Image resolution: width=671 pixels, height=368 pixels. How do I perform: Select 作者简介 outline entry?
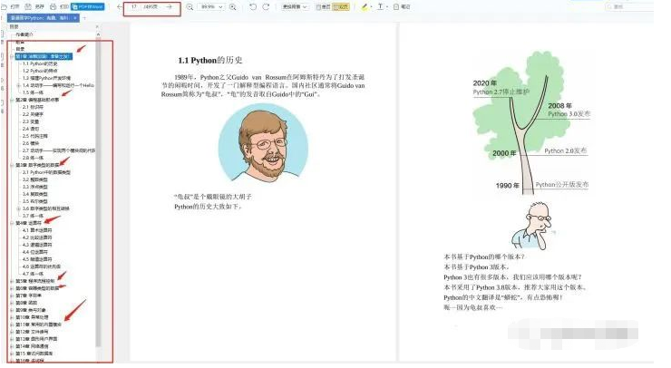(24, 34)
